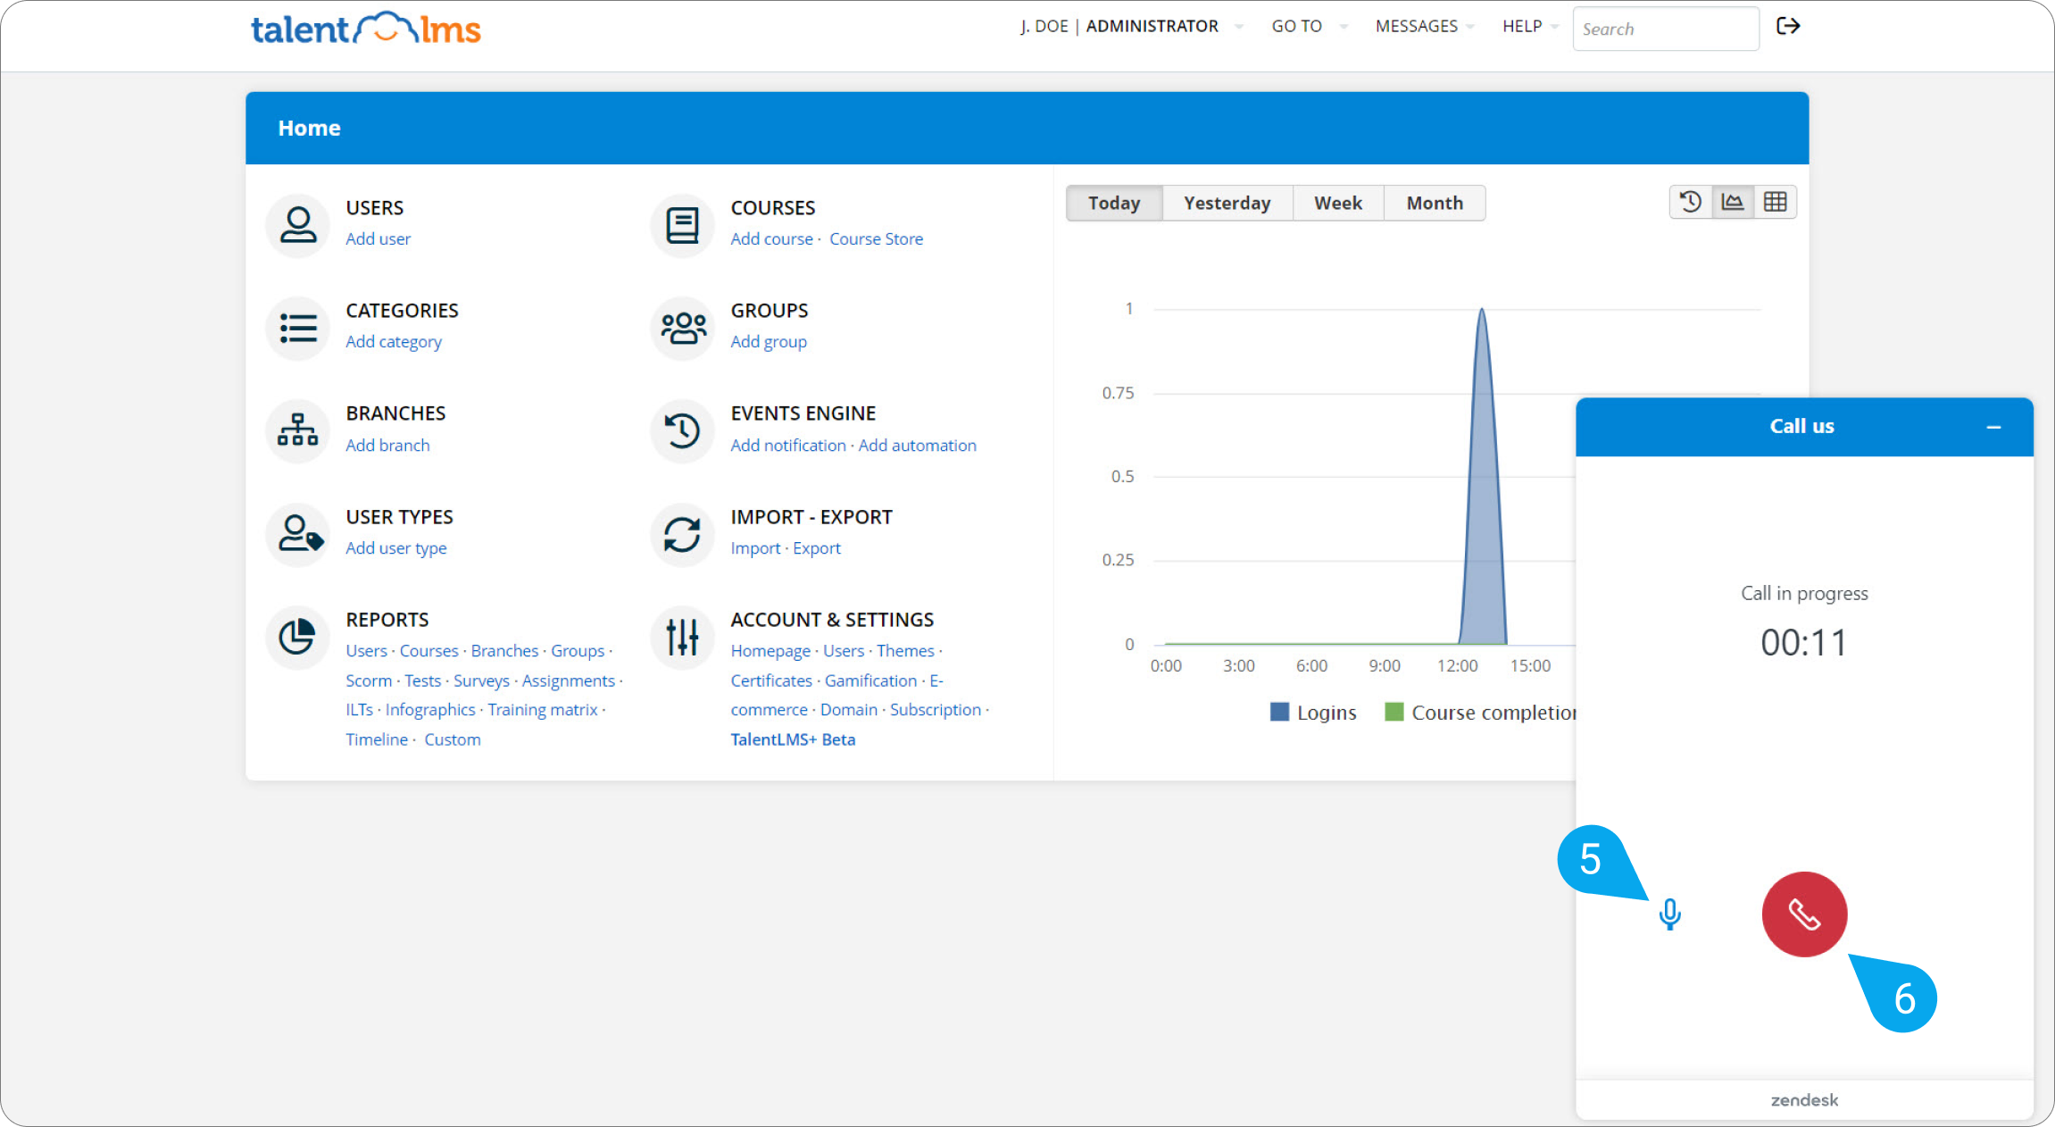This screenshot has width=2055, height=1127.
Task: Open the GO TO dropdown menu
Action: click(x=1310, y=26)
